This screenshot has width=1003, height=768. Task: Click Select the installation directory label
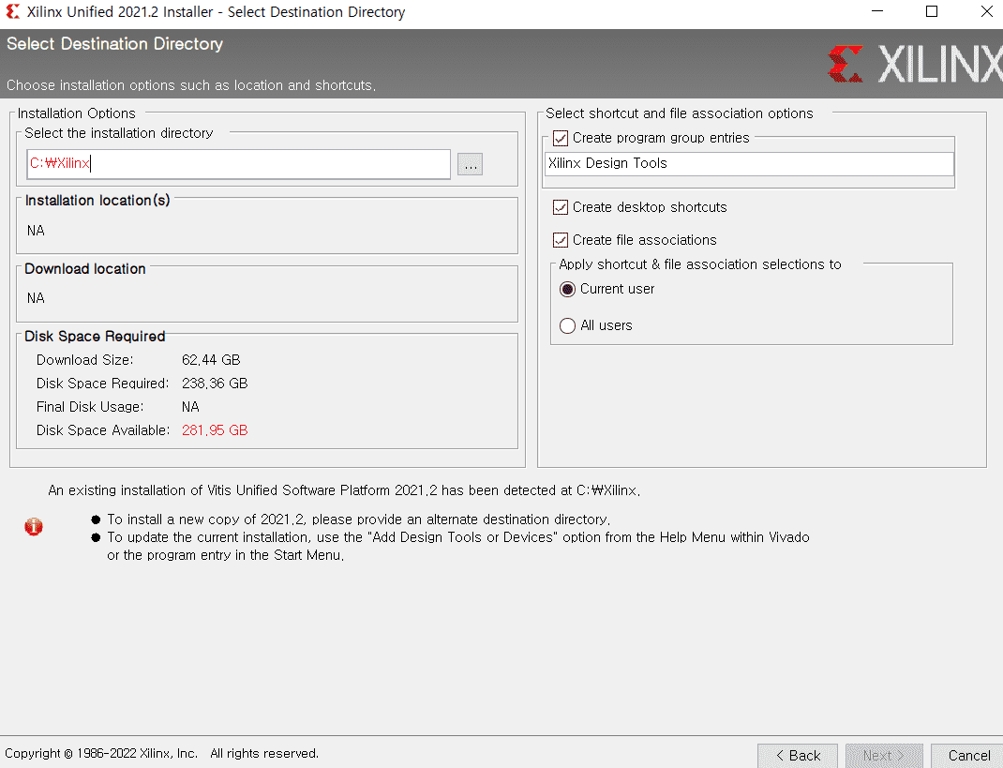[119, 133]
